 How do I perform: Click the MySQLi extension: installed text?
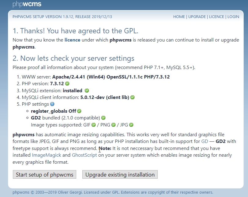click(x=52, y=90)
